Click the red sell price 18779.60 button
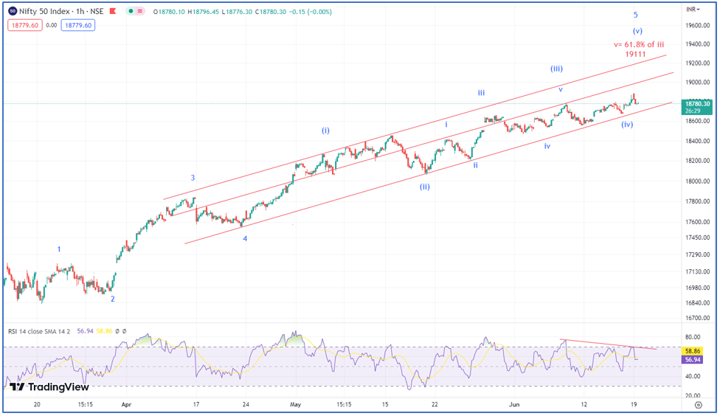This screenshot has width=720, height=416. click(x=25, y=25)
